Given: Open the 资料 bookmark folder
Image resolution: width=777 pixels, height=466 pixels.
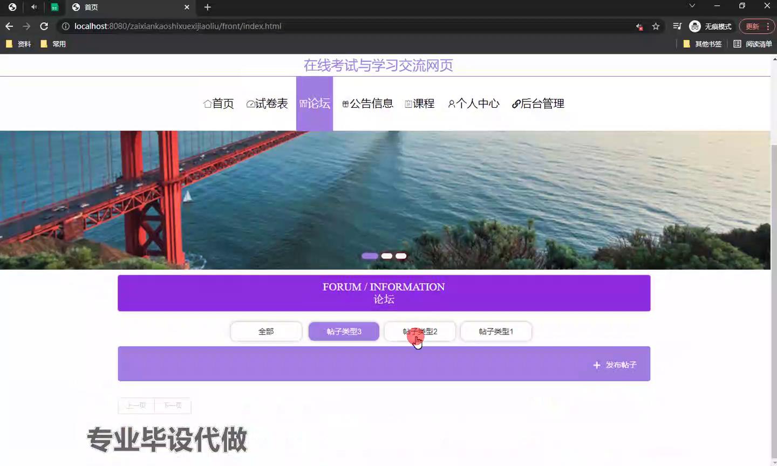Looking at the screenshot, I should pos(18,44).
